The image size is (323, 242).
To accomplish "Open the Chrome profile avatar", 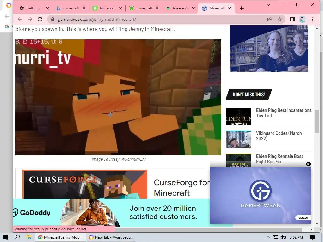I will (302, 19).
